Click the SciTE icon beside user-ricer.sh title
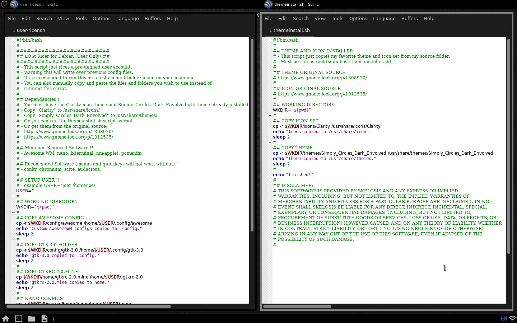The image size is (517, 323). tap(14, 4)
